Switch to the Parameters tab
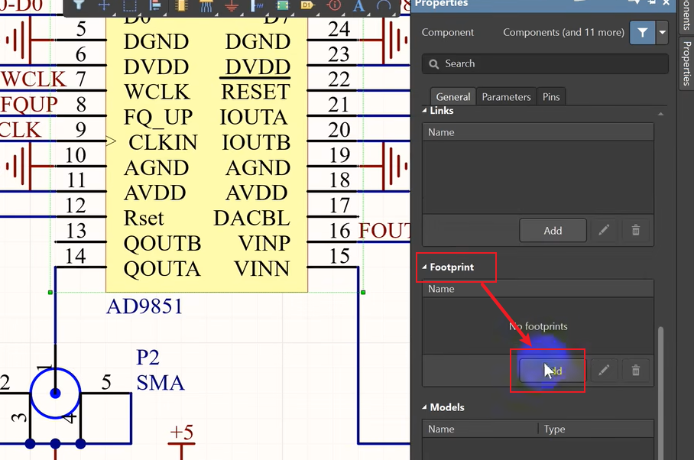This screenshot has width=694, height=460. [x=506, y=97]
